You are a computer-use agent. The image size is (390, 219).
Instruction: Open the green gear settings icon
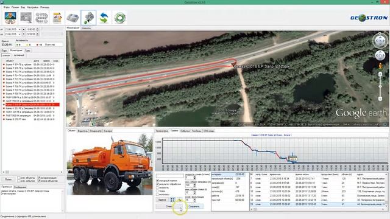[119, 18]
